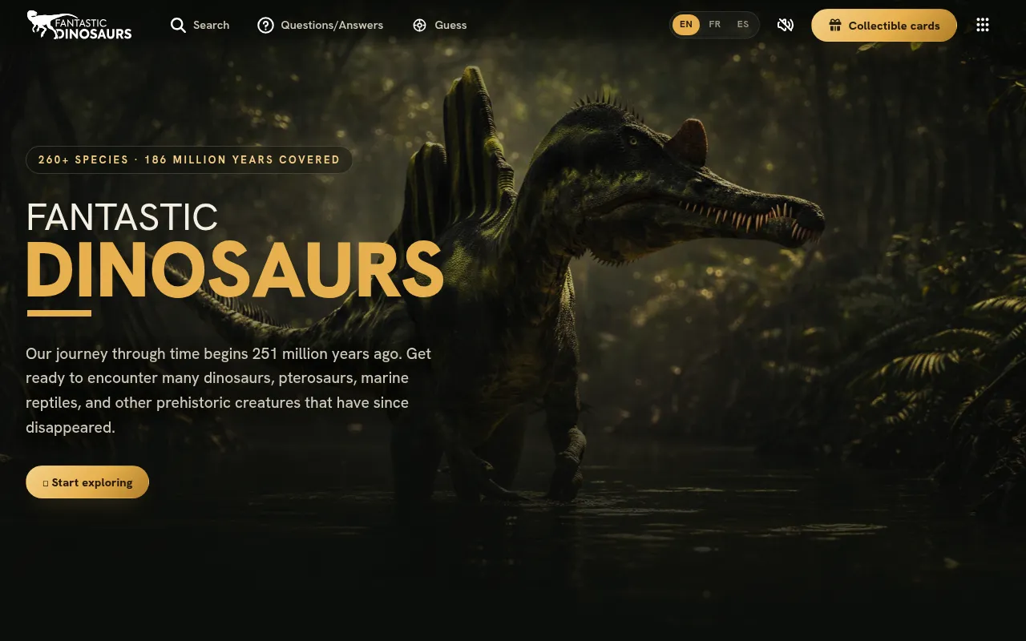Screen dimensions: 1026x641
Task: Switch language to ES
Action: tap(743, 25)
